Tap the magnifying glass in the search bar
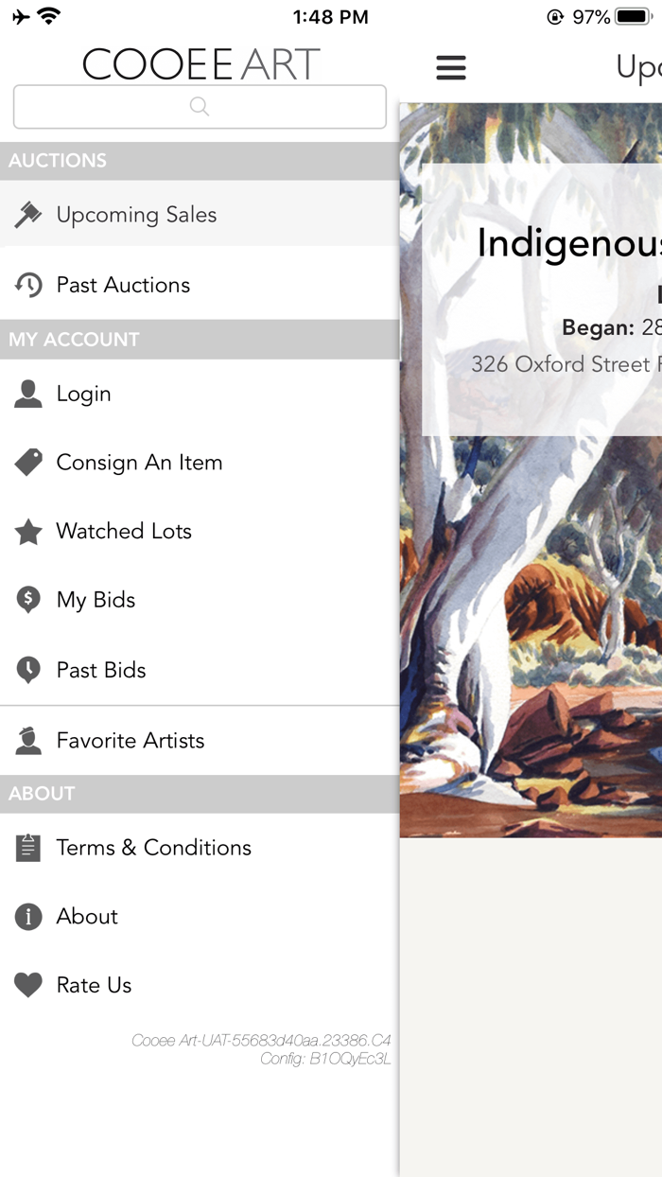 pos(199,106)
